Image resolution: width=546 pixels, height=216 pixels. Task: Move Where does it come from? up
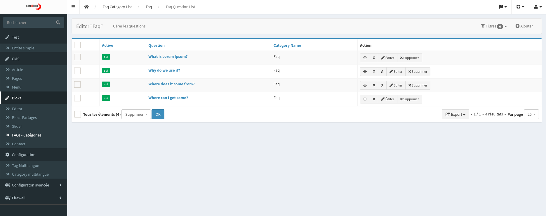382,85
